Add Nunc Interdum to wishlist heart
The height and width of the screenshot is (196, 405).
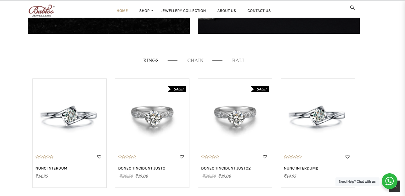(x=99, y=157)
